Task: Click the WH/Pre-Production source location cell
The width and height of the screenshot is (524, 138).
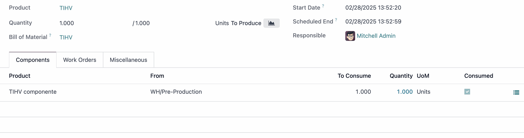Action: (176, 92)
